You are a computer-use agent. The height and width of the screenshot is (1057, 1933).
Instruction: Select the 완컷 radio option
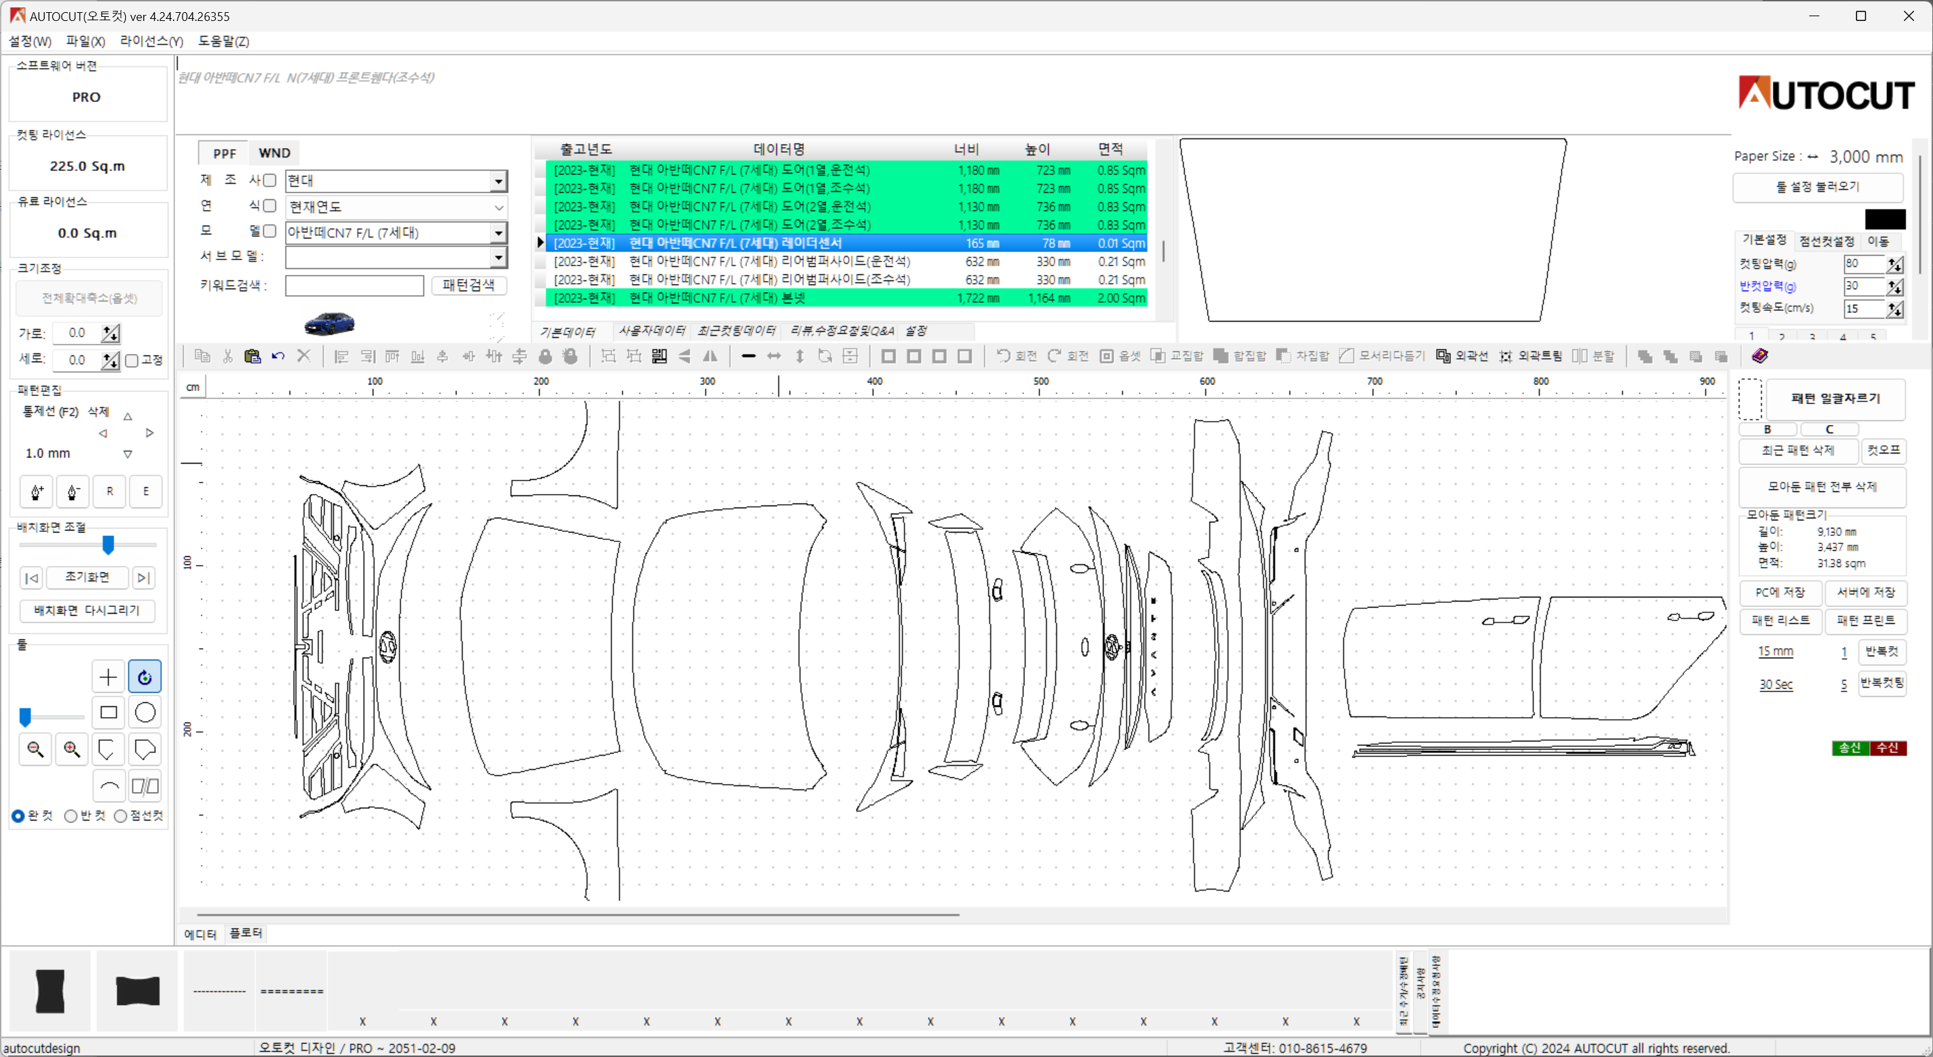click(x=18, y=816)
